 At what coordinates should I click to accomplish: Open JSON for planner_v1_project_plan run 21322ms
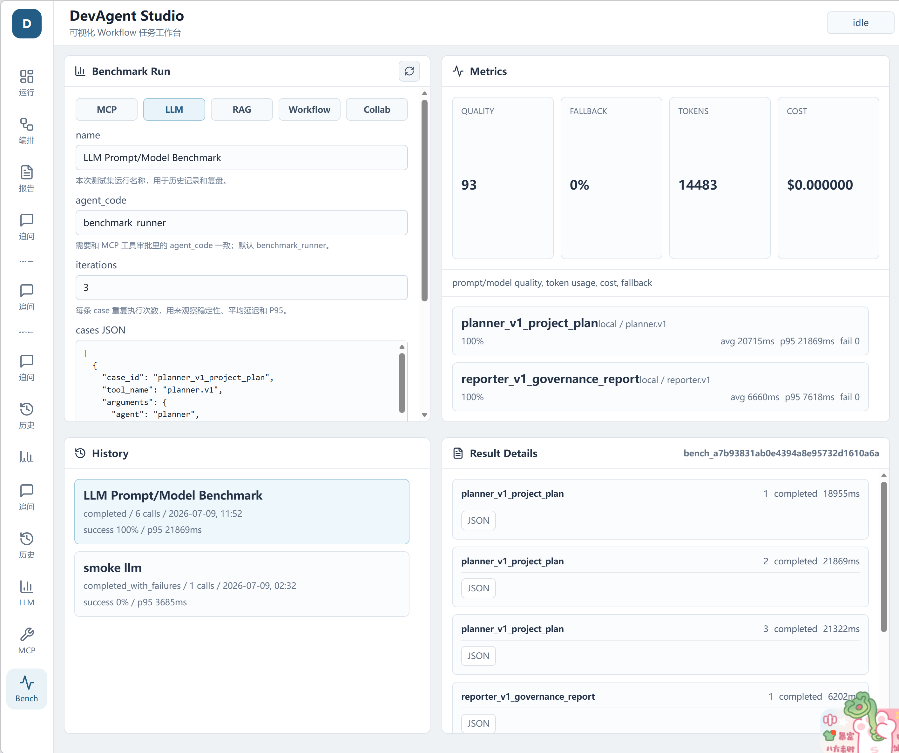(478, 656)
